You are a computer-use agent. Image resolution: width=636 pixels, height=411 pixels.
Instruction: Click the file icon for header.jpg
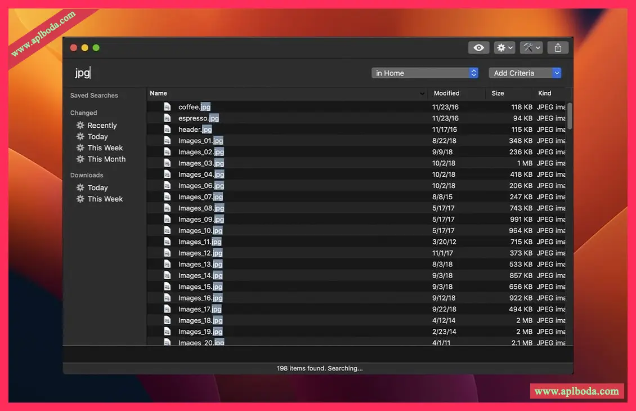[x=167, y=129]
